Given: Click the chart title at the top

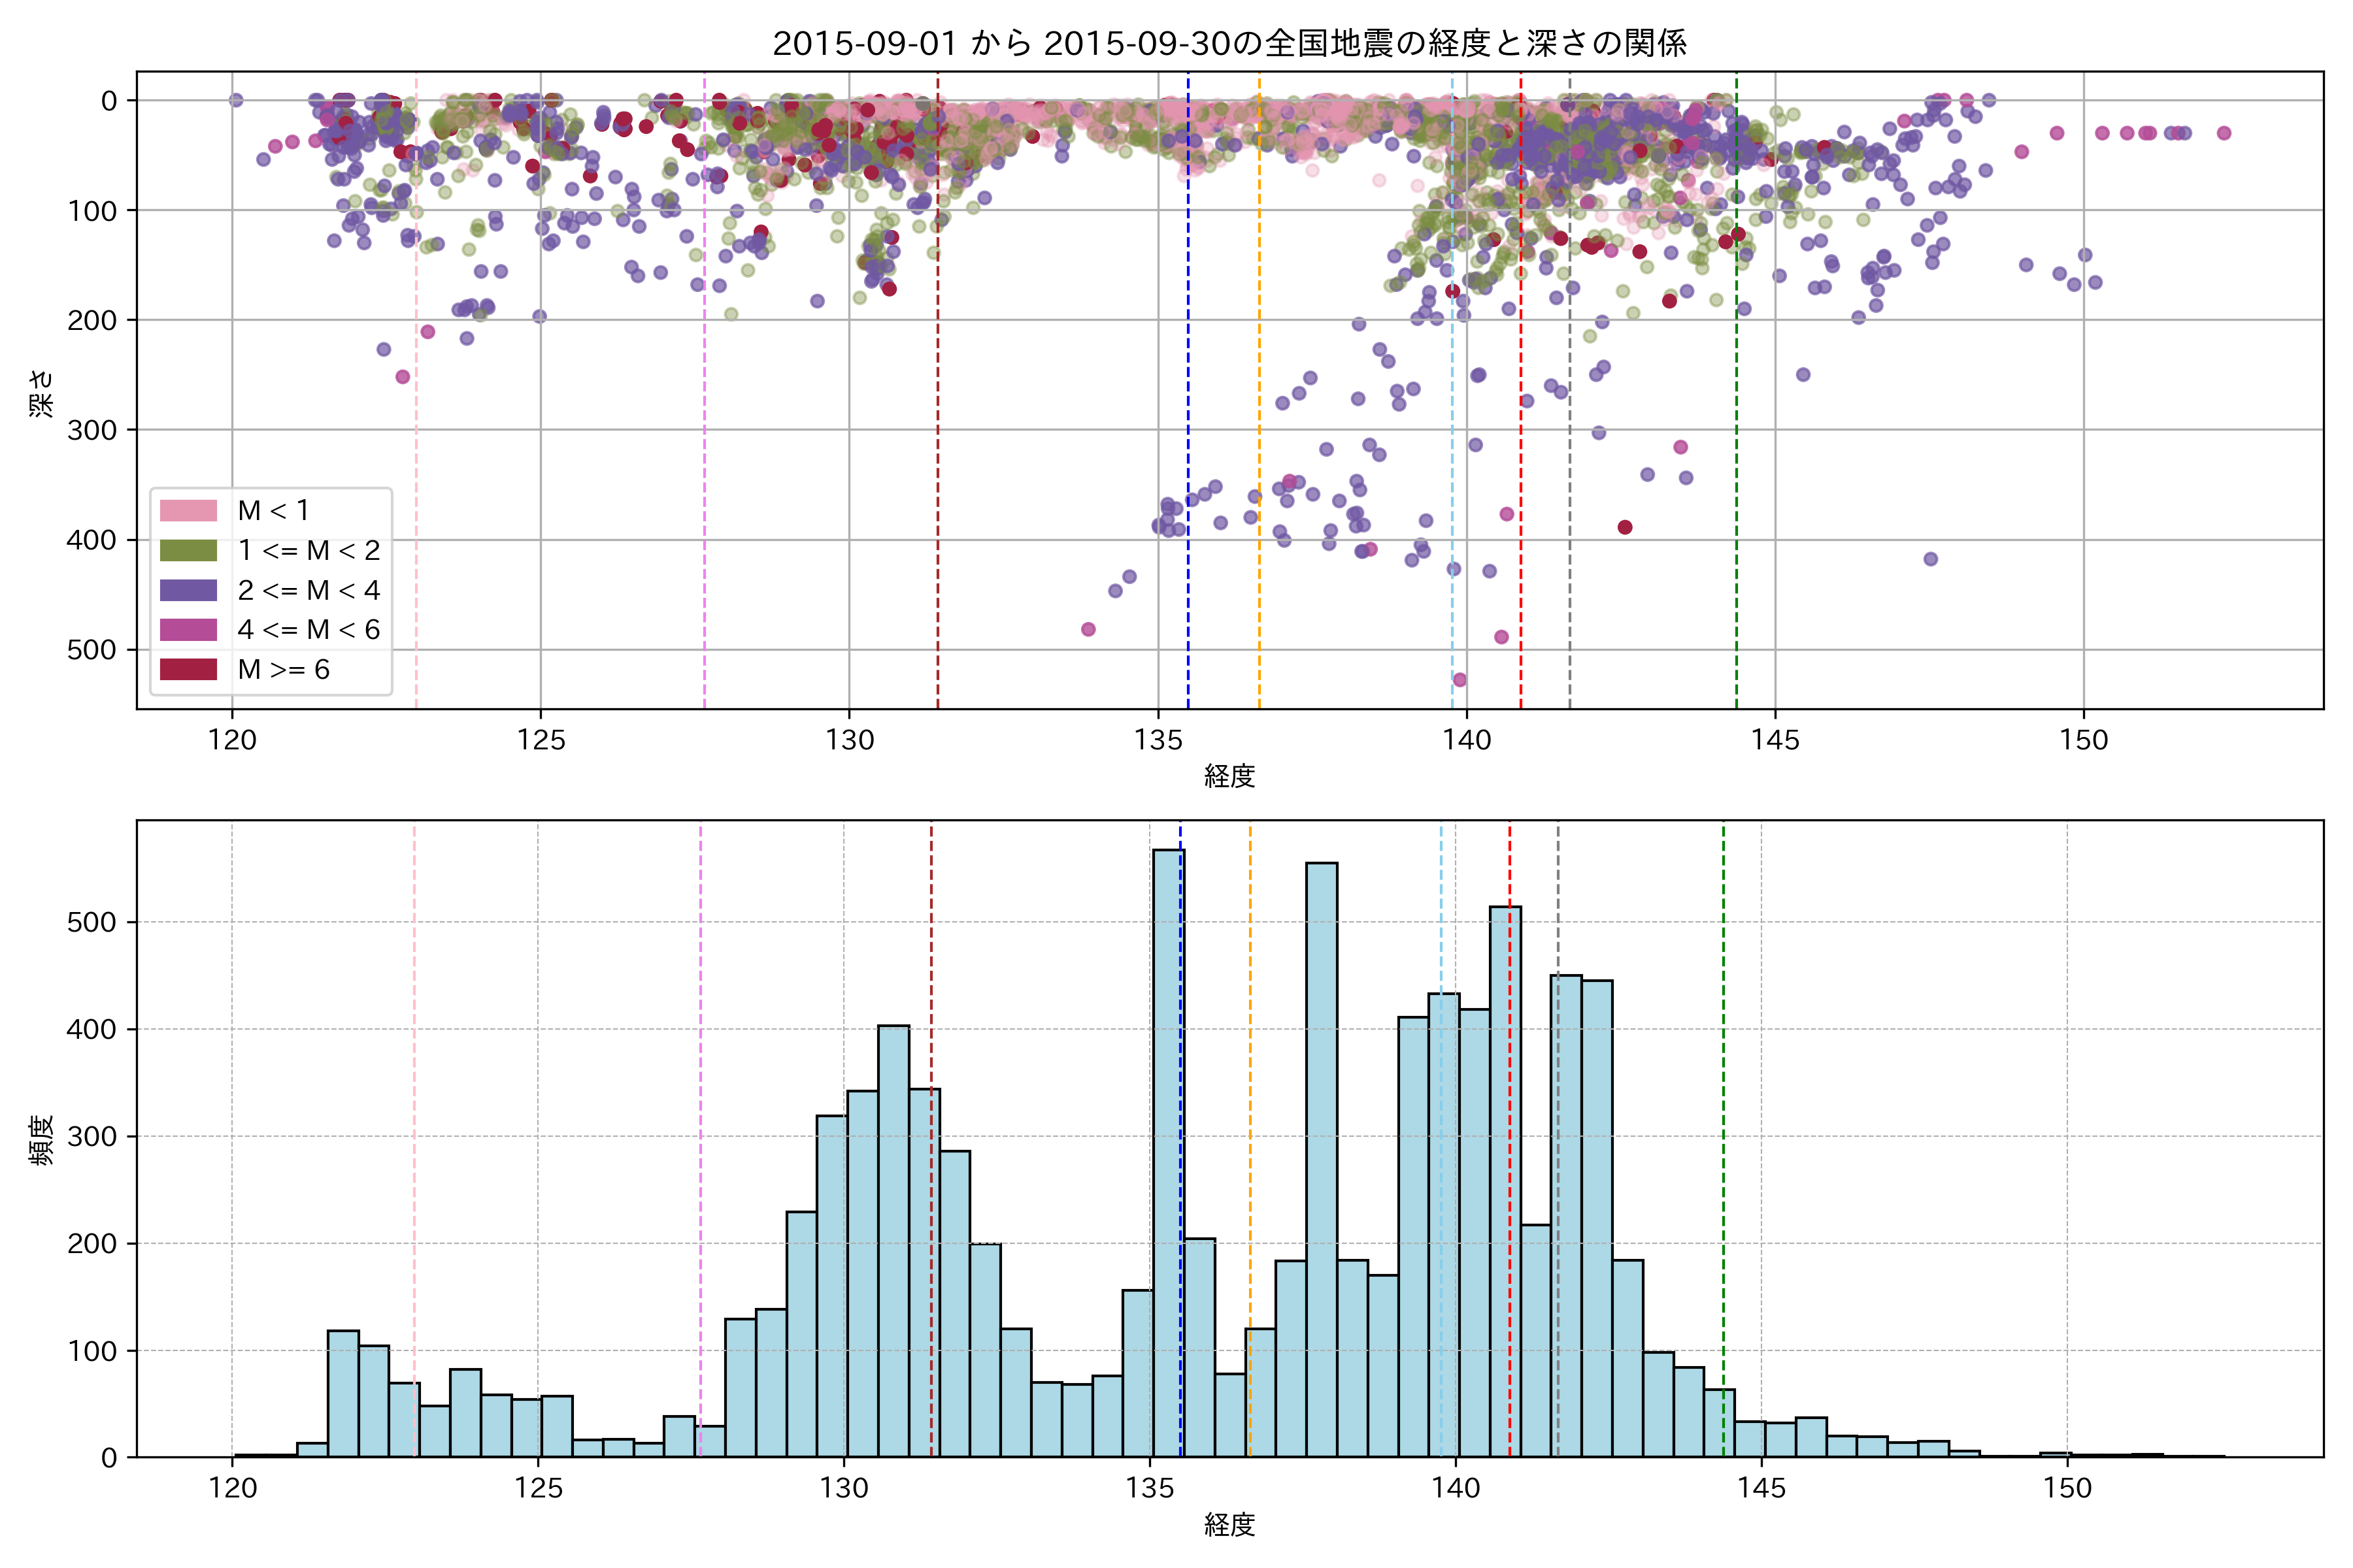Looking at the screenshot, I should [1229, 43].
